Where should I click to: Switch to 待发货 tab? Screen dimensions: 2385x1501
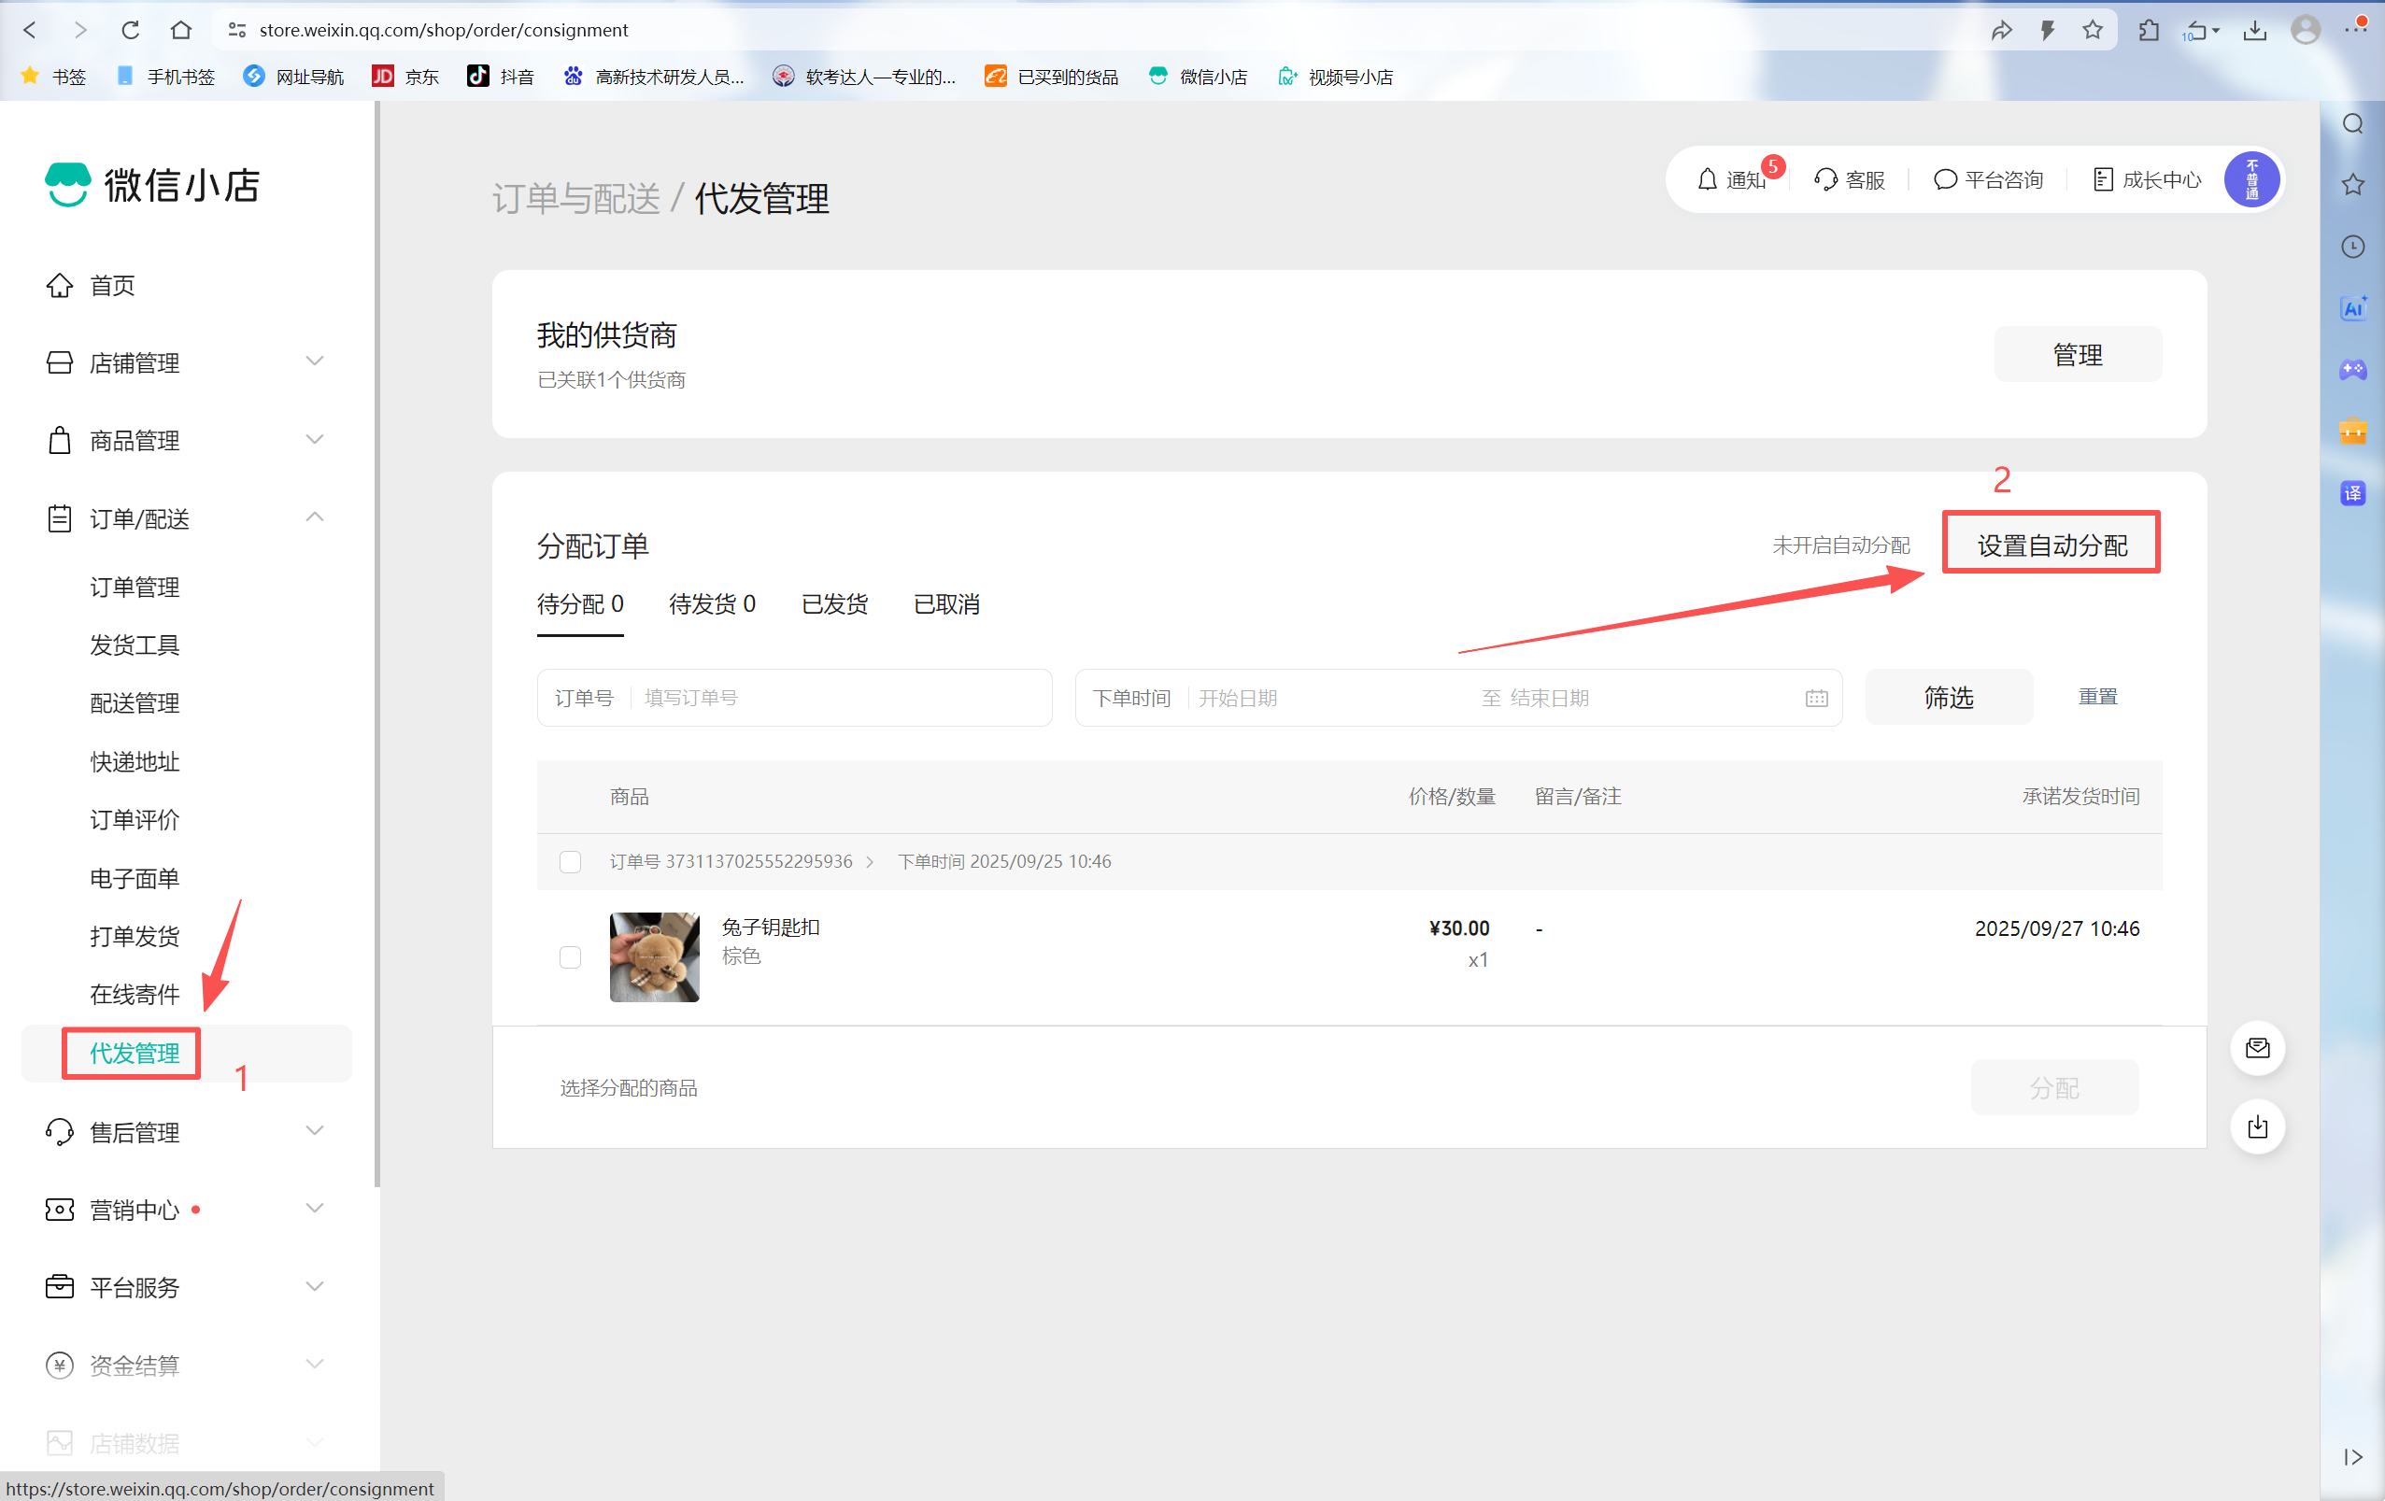[x=711, y=604]
